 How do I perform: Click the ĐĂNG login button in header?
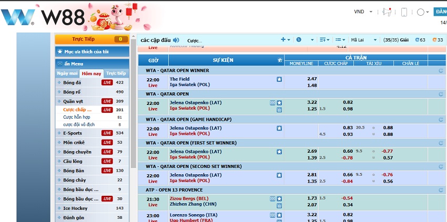441,12
